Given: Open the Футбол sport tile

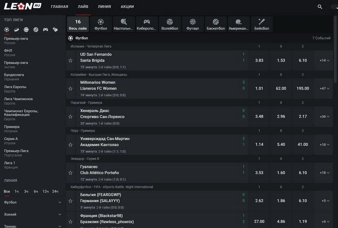Looking at the screenshot, I should 101,24.
